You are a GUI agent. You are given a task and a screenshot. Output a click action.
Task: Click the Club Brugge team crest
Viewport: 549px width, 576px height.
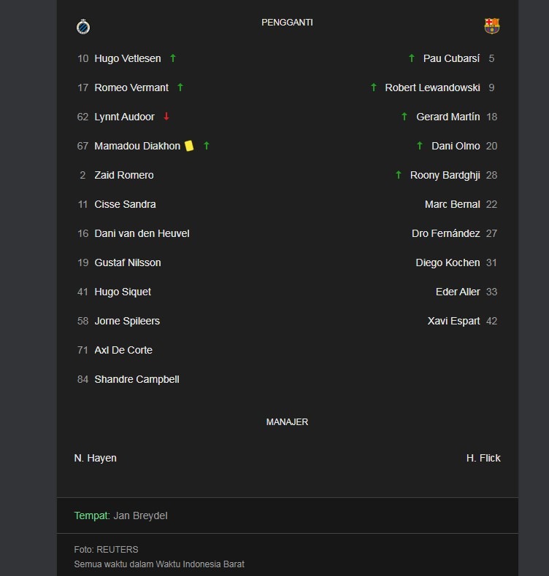click(82, 27)
